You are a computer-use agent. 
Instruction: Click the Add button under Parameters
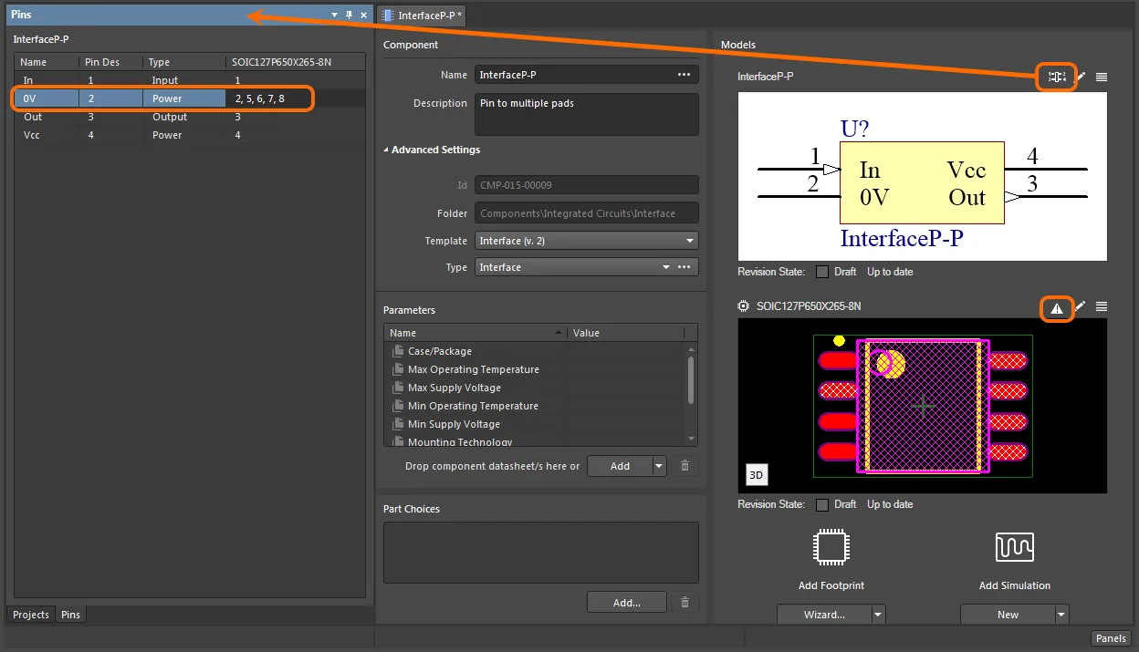tap(619, 465)
